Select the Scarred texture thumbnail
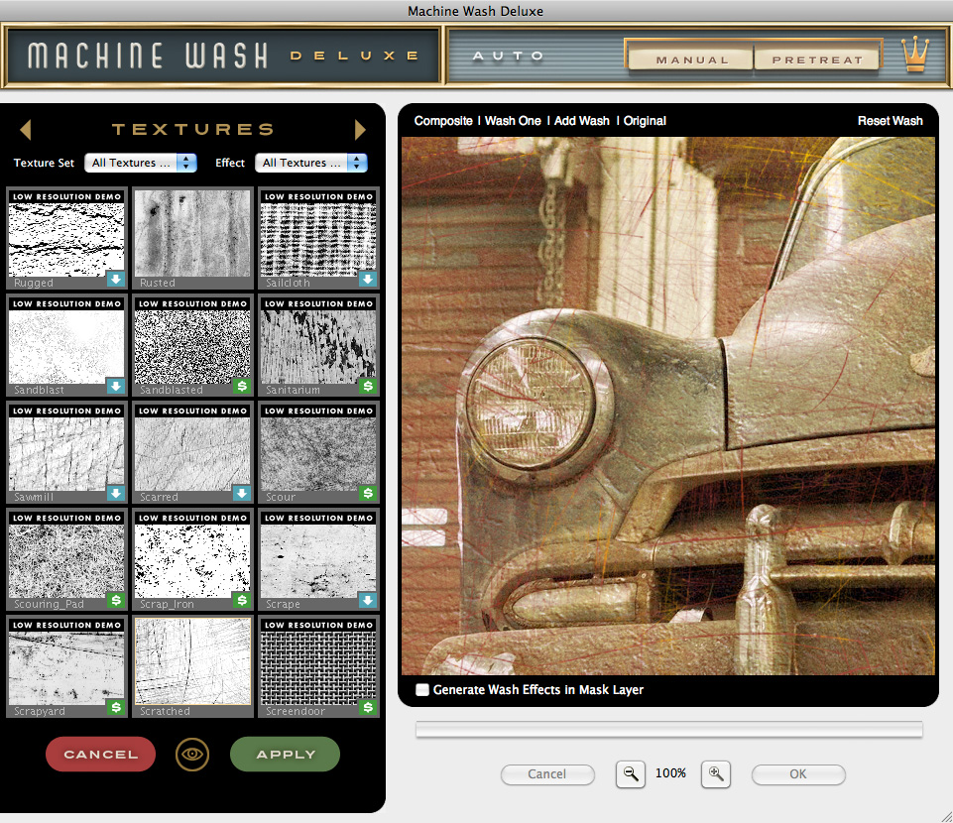Viewport: 953px width, 823px height. coord(192,453)
